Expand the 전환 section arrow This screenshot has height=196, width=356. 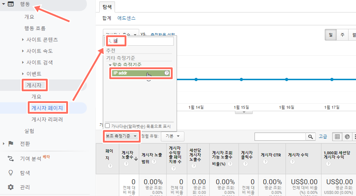pyautogui.click(x=4, y=144)
